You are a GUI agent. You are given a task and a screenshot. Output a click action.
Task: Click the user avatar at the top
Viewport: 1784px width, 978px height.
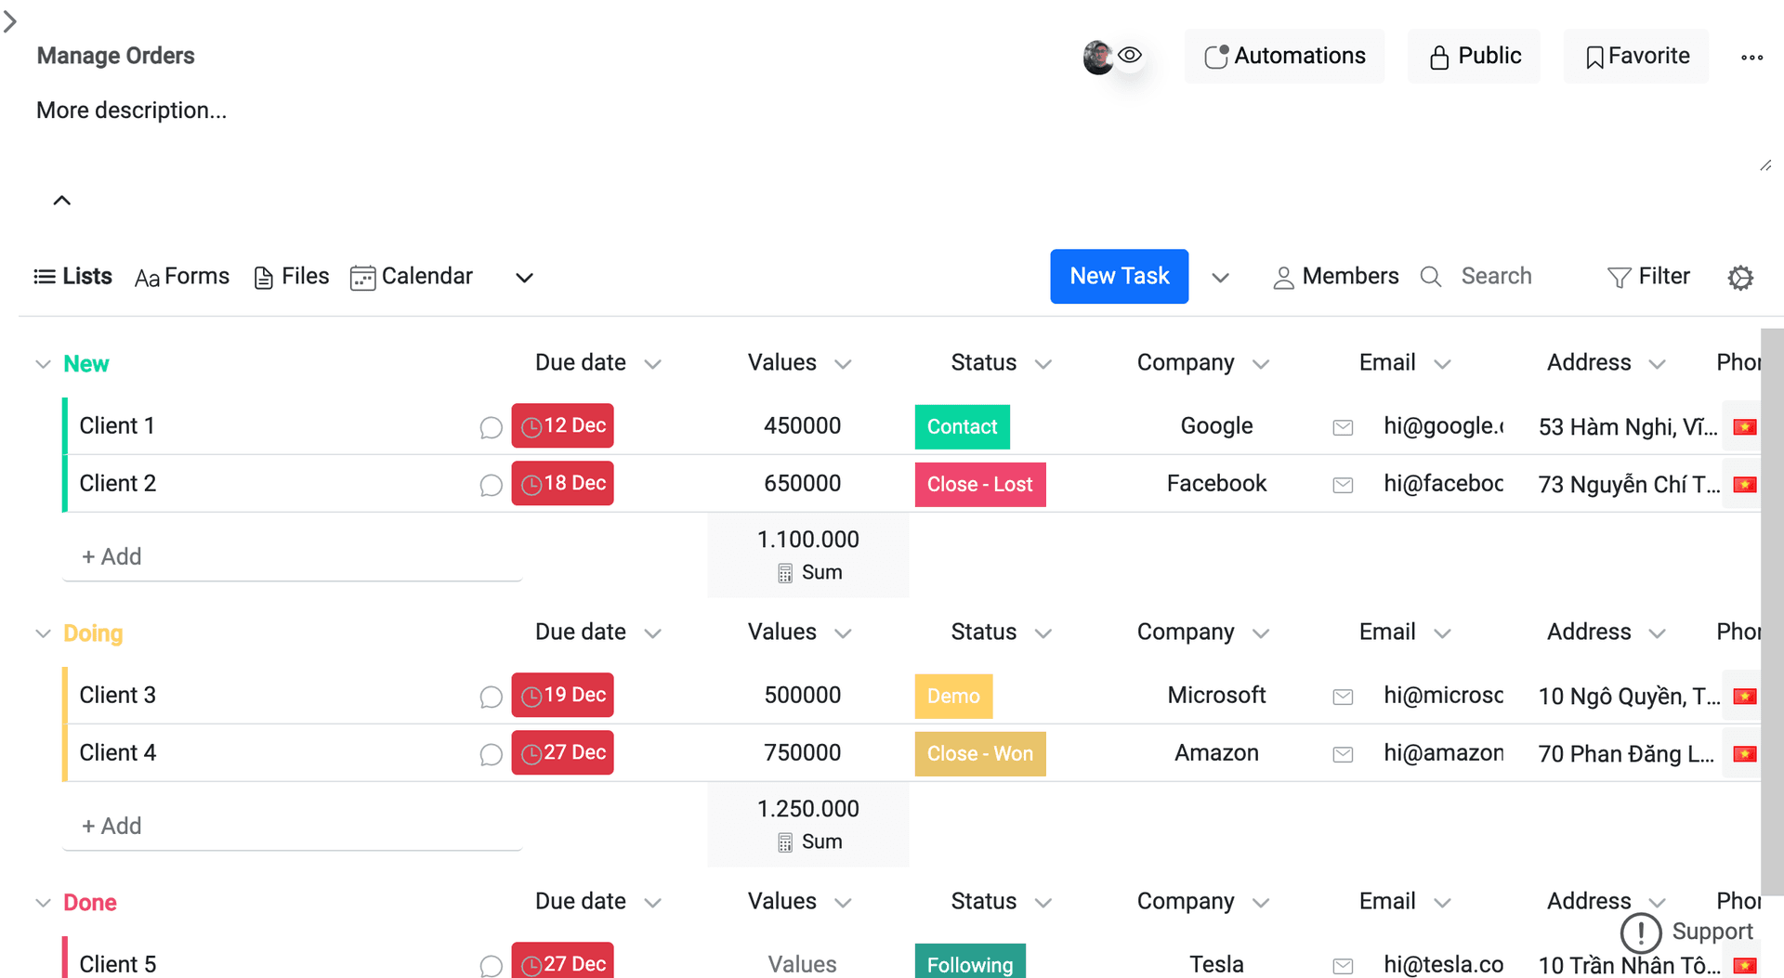point(1097,58)
